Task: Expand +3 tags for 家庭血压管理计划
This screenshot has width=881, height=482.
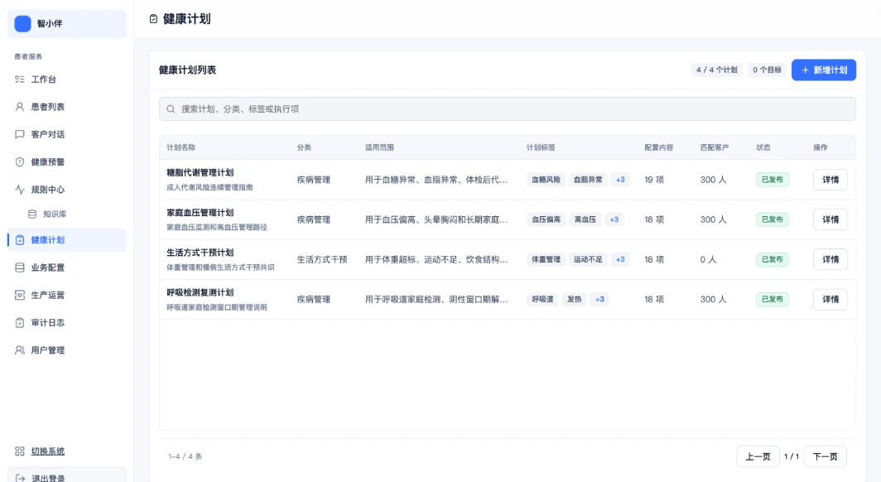Action: [x=614, y=219]
